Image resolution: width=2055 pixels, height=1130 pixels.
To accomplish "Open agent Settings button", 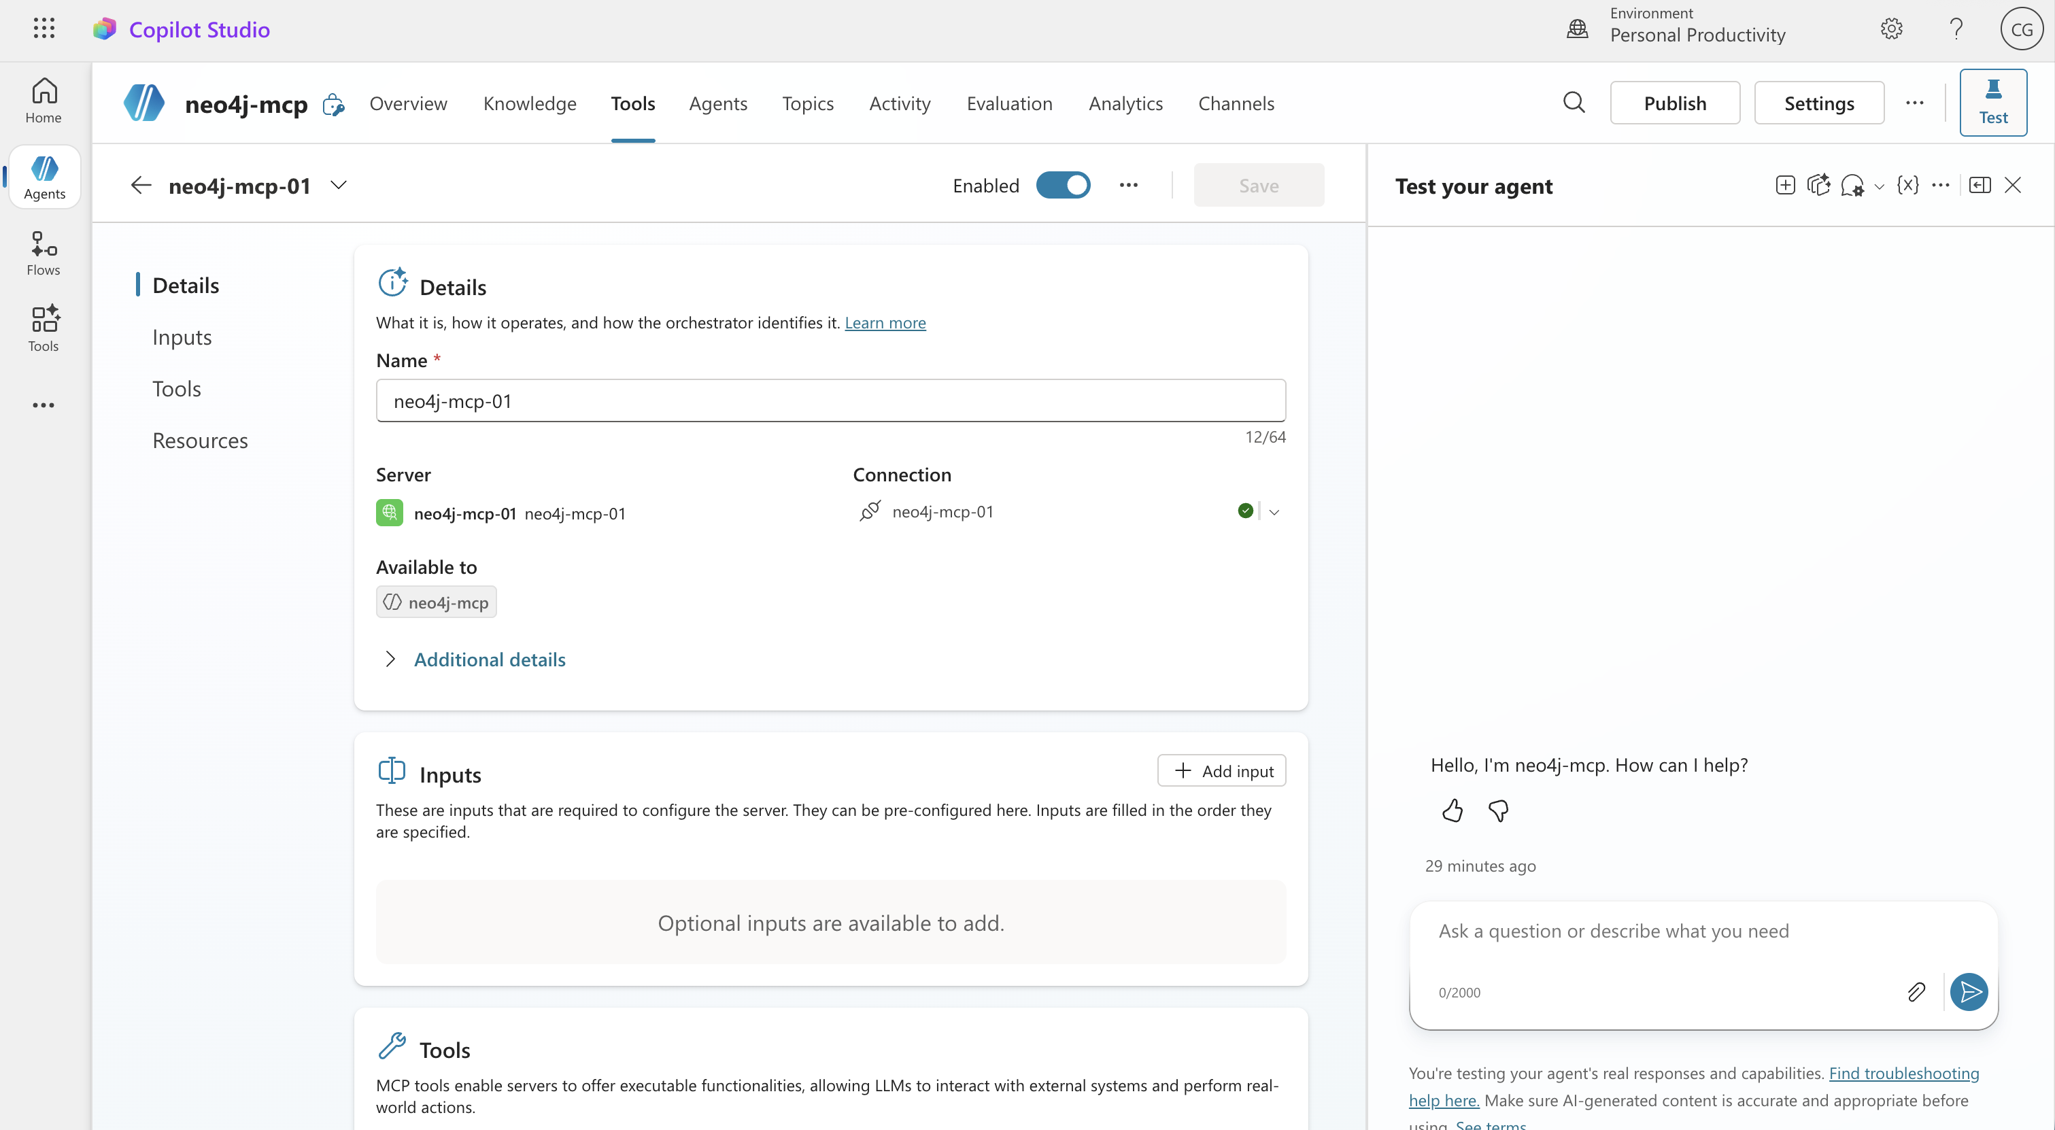I will (1819, 103).
